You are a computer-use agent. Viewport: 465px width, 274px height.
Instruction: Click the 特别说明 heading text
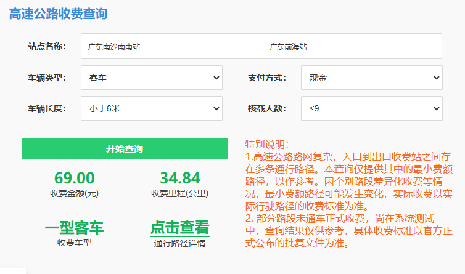click(x=267, y=145)
